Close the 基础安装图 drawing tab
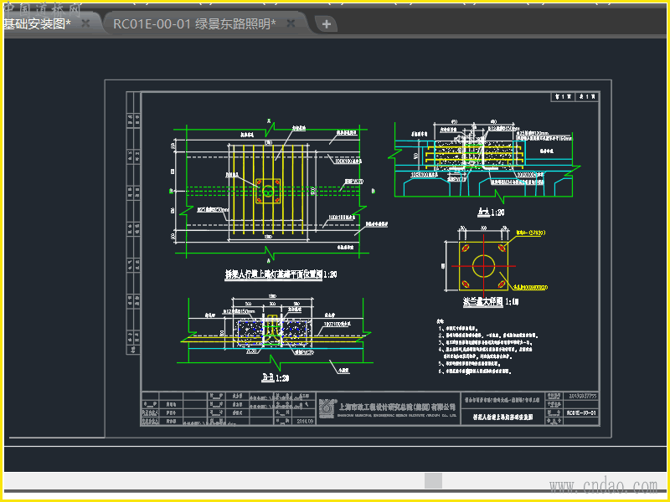Image resolution: width=670 pixels, height=502 pixels. pyautogui.click(x=86, y=23)
